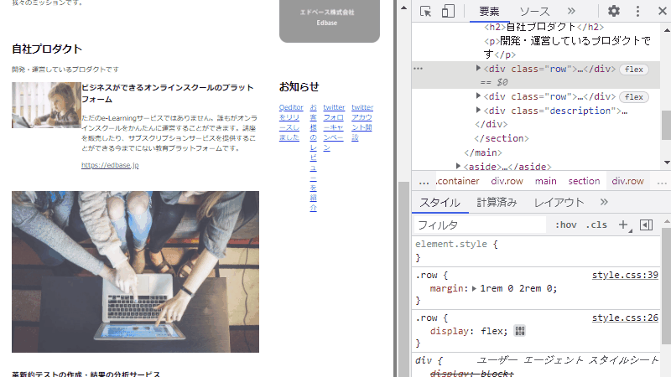Click the elements panel scrollbar up arrow
Image resolution: width=671 pixels, height=377 pixels.
point(667,30)
